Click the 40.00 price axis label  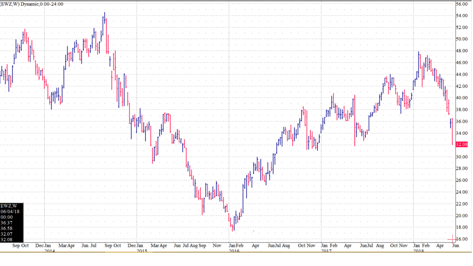pos(462,98)
